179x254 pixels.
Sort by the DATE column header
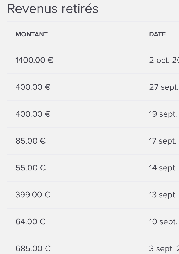(x=157, y=34)
